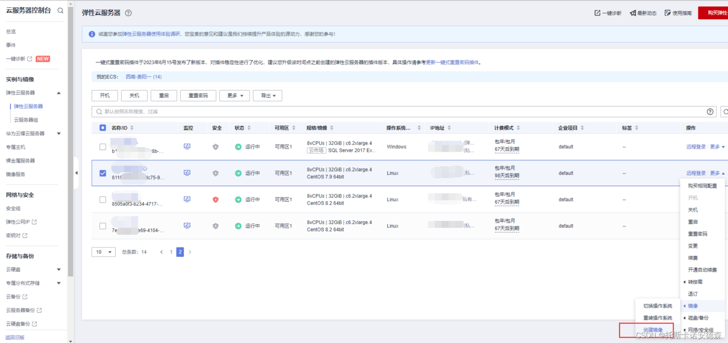728x343 pixels.
Task: Sort by 标签 column sort icon
Action: click(x=637, y=128)
